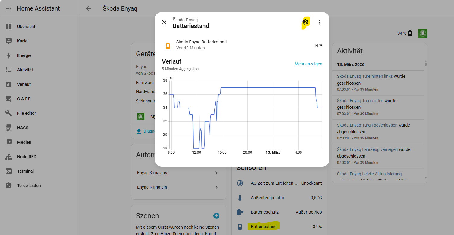The width and height of the screenshot is (454, 235).
Task: Go back using the arrow icon
Action: 88,8
